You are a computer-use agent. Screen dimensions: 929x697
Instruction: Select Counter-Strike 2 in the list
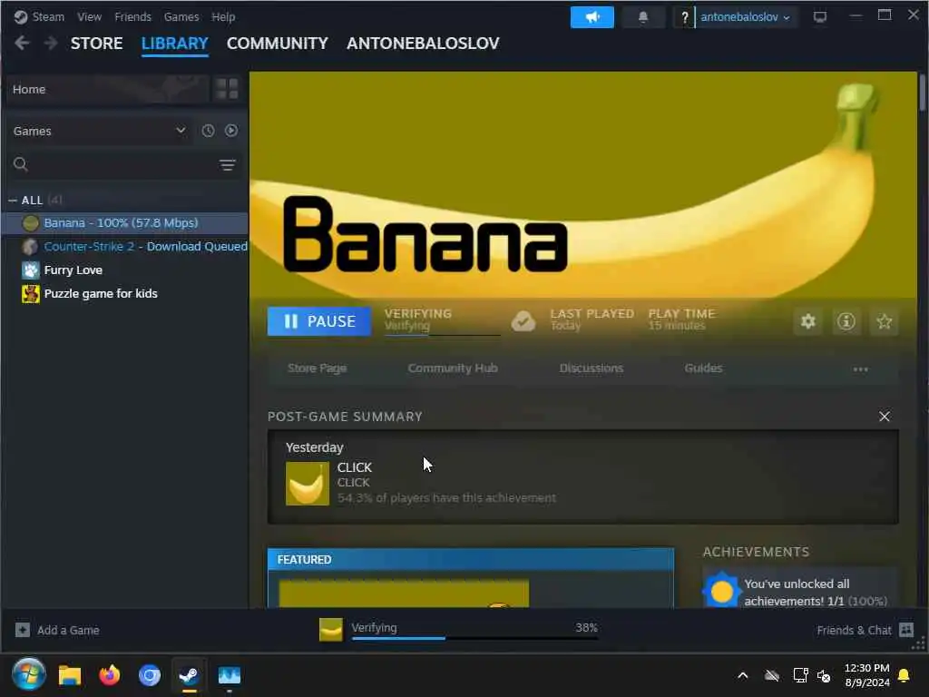pos(125,247)
